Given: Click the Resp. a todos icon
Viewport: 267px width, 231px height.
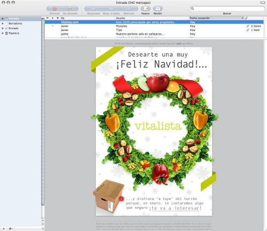Looking at the screenshot, I should 111,9.
